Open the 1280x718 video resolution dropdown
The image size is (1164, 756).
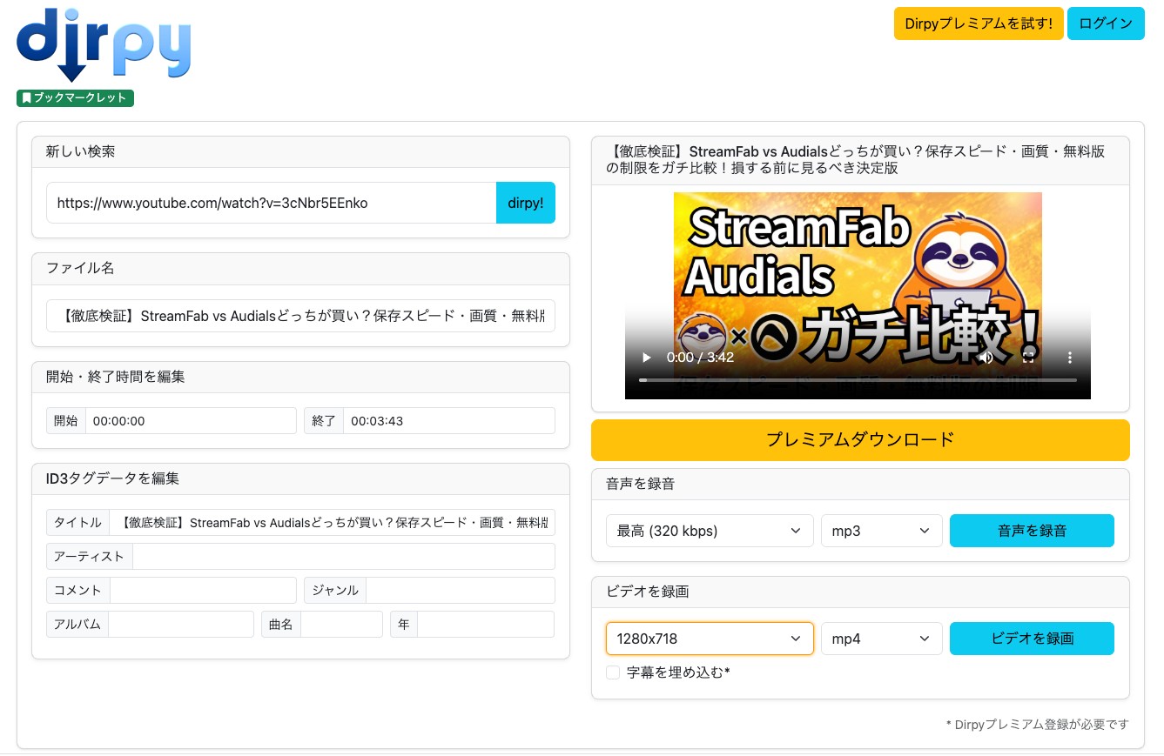click(710, 639)
